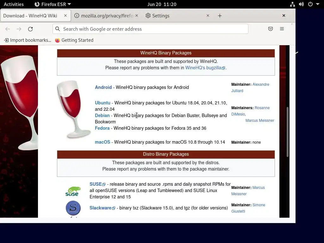This screenshot has height=243, width=324.
Task: Click the WineHQ Binary Packages header
Action: (166, 53)
